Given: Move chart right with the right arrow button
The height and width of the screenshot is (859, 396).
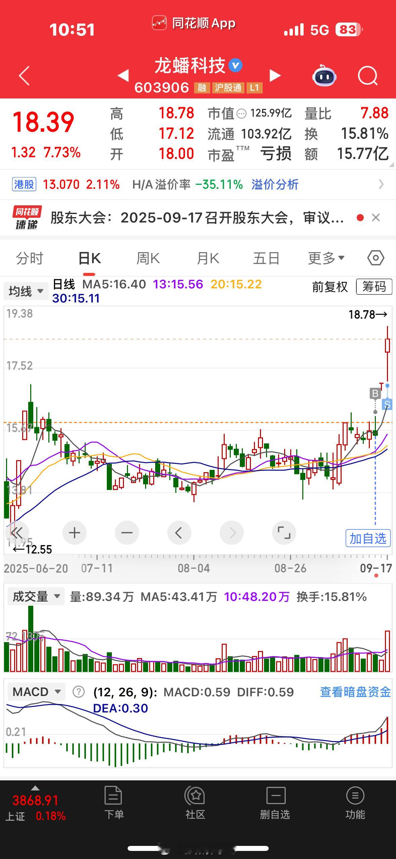Looking at the screenshot, I should (232, 533).
